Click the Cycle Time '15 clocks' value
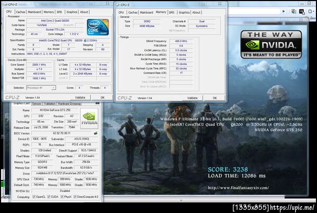The image size is (317, 213). [x=181, y=64]
